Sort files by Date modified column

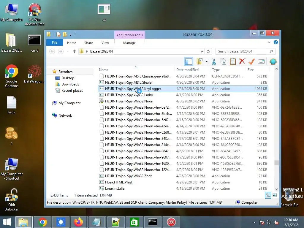(x=187, y=69)
